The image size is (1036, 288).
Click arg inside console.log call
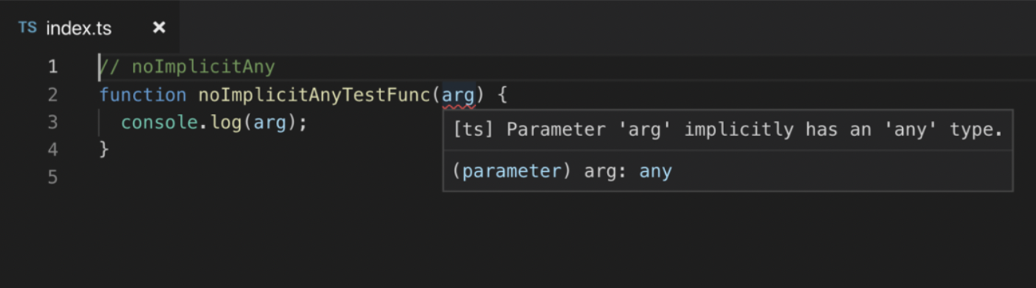tap(270, 123)
